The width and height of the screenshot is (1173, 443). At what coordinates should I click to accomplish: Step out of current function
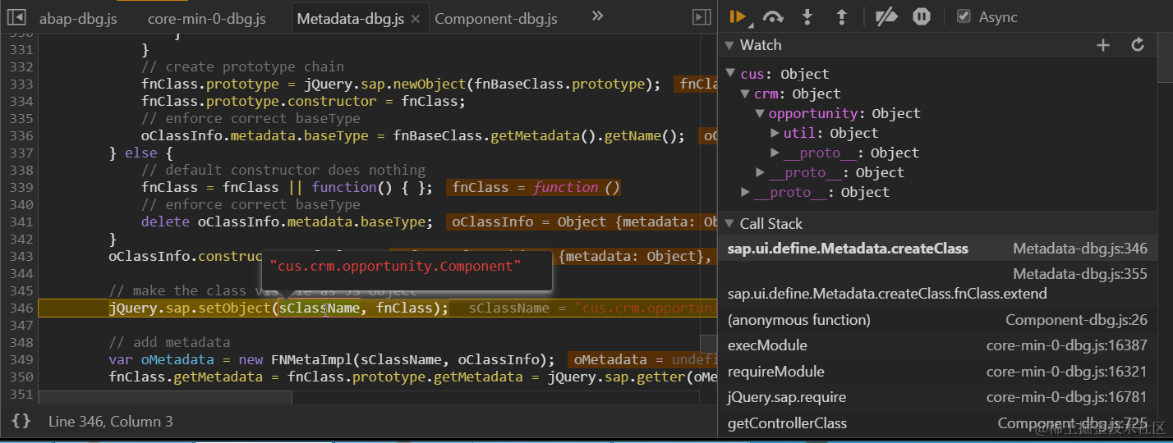(x=841, y=16)
